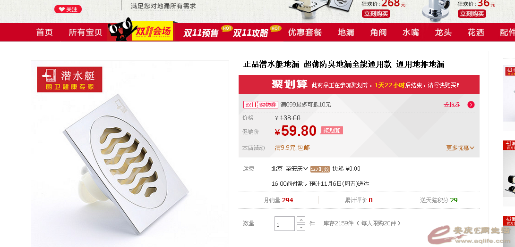
Task: Click the 123时效 delivery badge
Action: pyautogui.click(x=320, y=169)
